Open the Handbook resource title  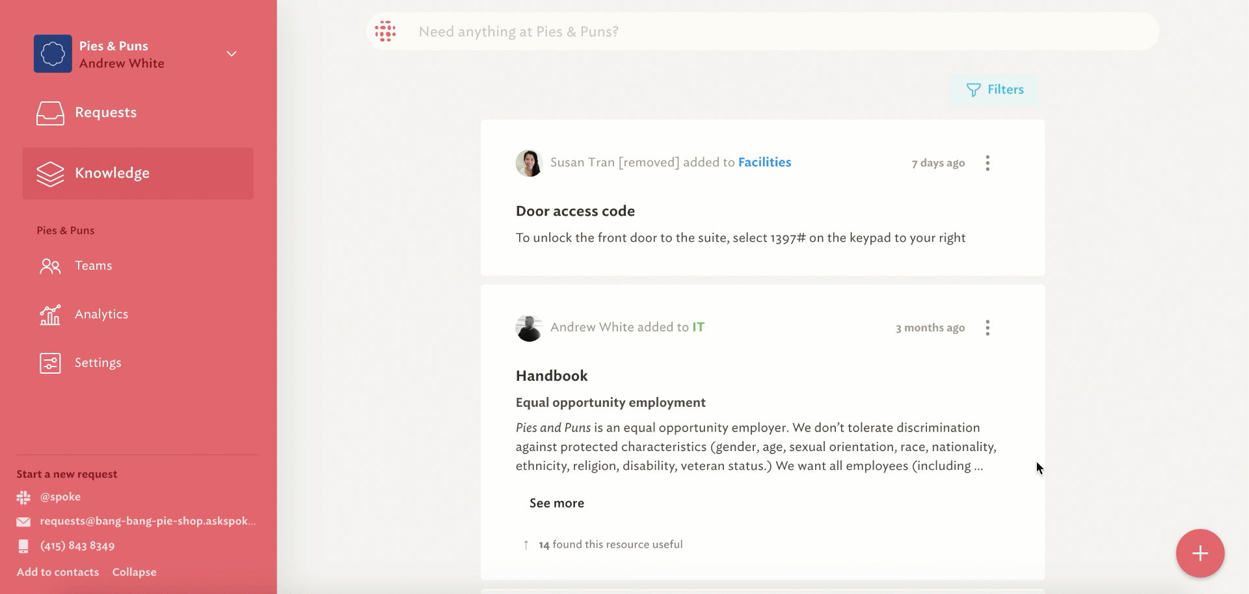click(552, 376)
